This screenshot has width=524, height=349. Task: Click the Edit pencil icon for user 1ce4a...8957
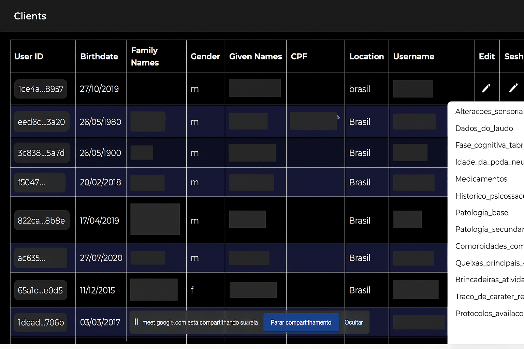coord(486,88)
